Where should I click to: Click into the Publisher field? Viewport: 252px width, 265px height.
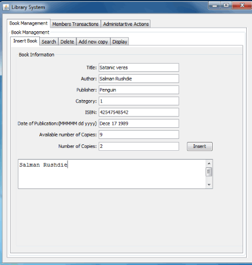tap(139, 90)
